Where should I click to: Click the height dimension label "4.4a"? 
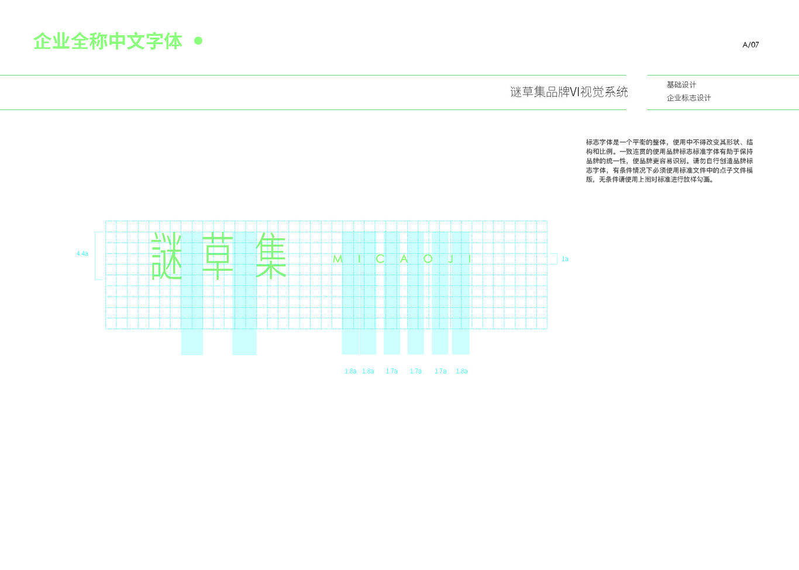coord(82,254)
